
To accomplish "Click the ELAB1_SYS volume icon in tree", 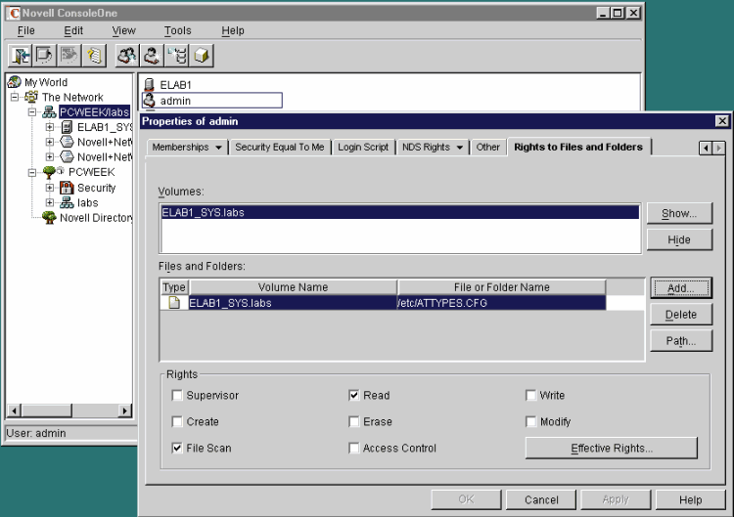I will tap(67, 127).
